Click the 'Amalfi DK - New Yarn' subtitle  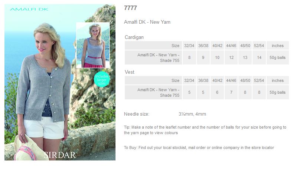(x=147, y=22)
